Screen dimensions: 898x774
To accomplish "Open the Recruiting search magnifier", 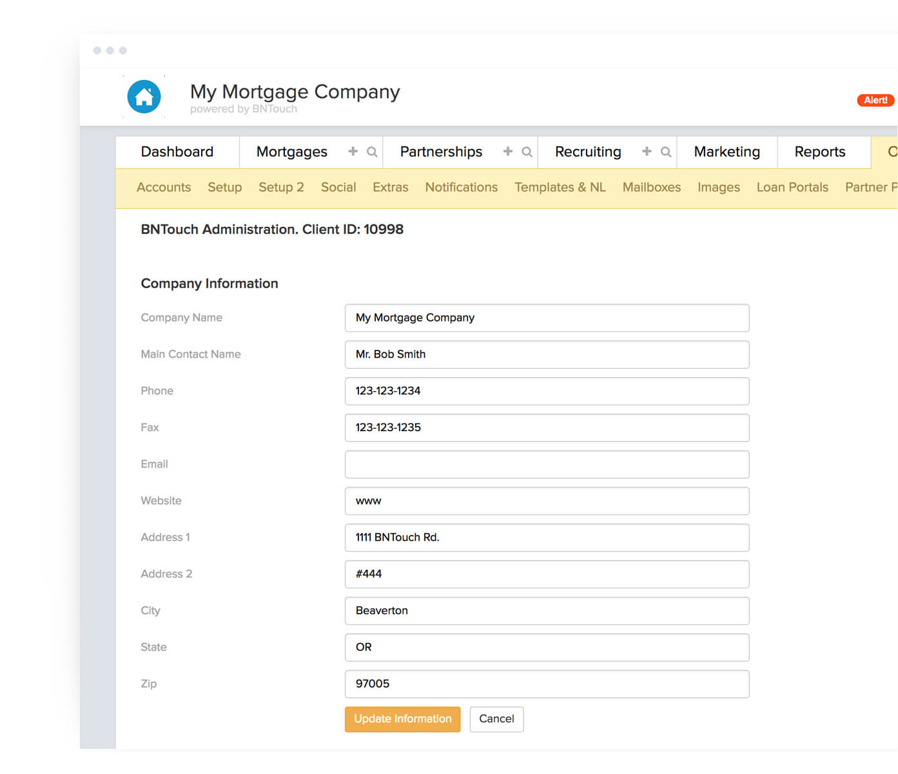I will tap(666, 151).
